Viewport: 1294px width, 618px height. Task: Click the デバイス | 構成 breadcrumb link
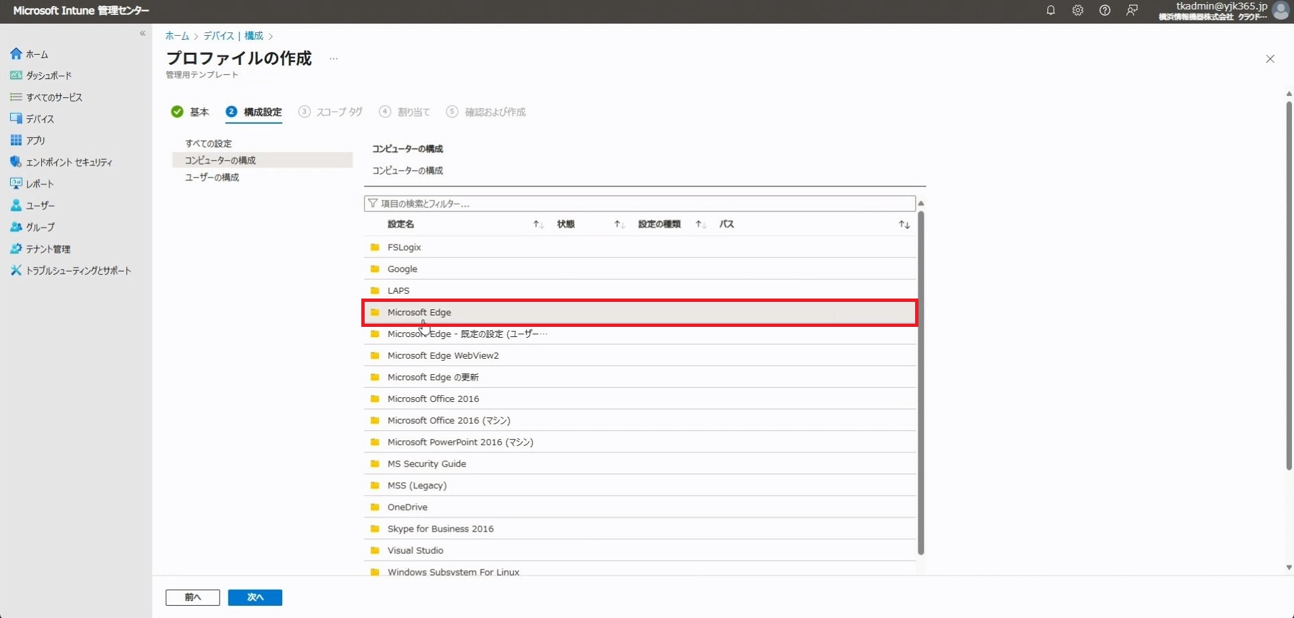(x=233, y=36)
